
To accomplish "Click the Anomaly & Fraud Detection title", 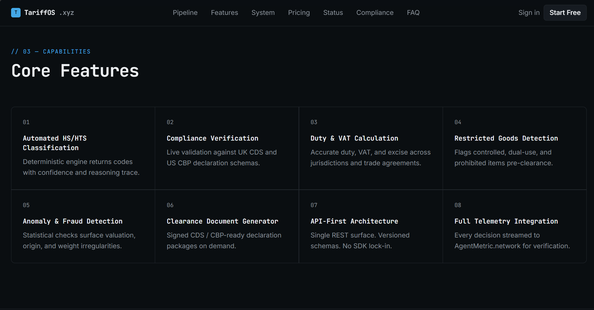I will (73, 221).
